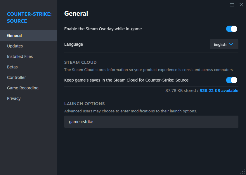Click the LAUNCH OPTIONS section header

[84, 104]
